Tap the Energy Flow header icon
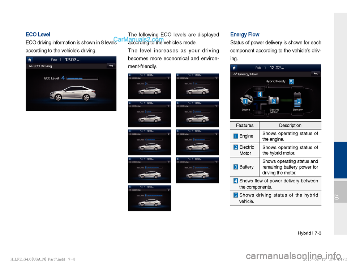This screenshot has width=347, height=262. [235, 74]
